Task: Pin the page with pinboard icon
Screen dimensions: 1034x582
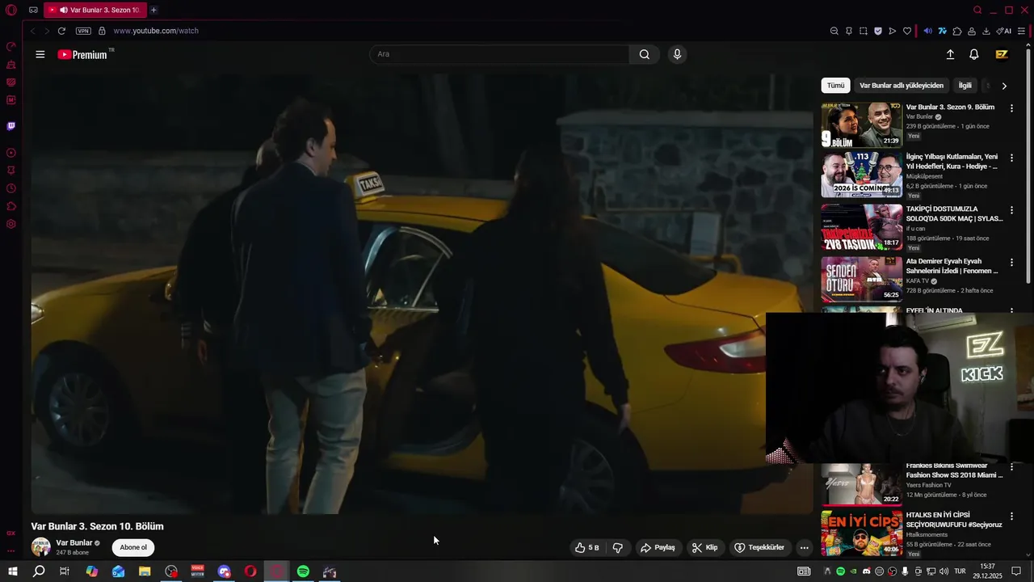Action: tap(848, 31)
